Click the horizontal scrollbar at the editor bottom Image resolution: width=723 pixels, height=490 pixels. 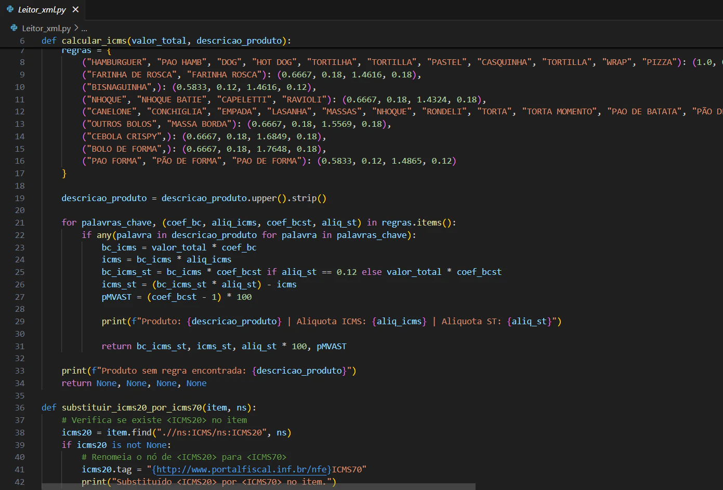pyautogui.click(x=258, y=487)
